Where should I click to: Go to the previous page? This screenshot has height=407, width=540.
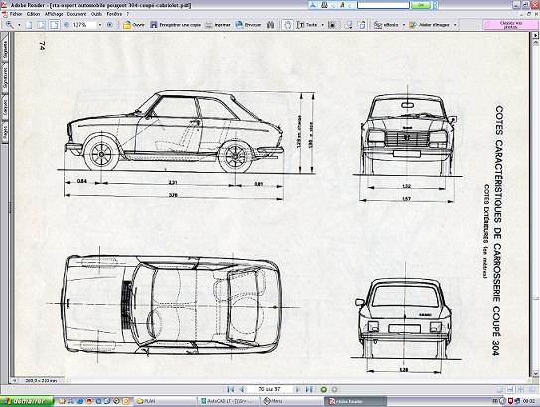[242, 389]
